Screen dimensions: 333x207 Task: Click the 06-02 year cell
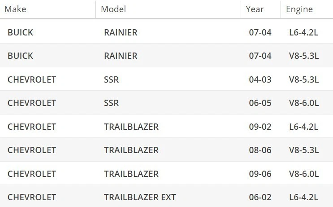[x=260, y=197]
